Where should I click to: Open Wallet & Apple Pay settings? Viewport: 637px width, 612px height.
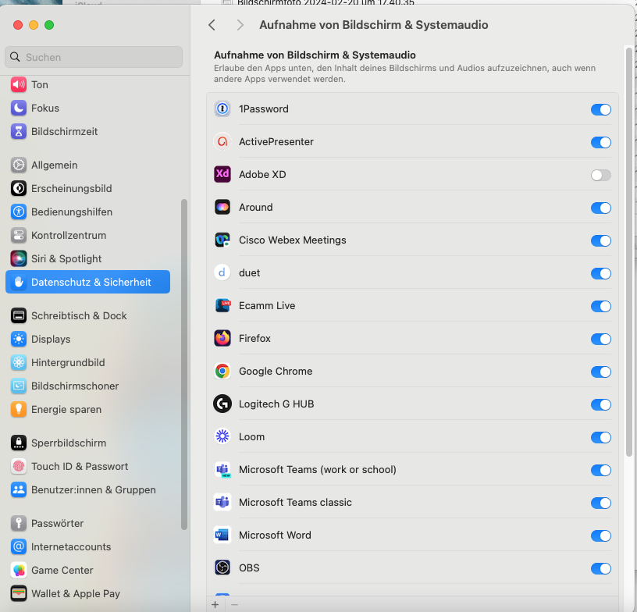87,594
